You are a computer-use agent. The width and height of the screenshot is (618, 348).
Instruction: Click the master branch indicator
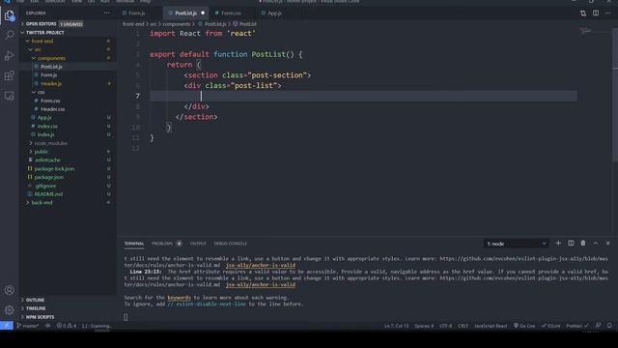point(28,326)
